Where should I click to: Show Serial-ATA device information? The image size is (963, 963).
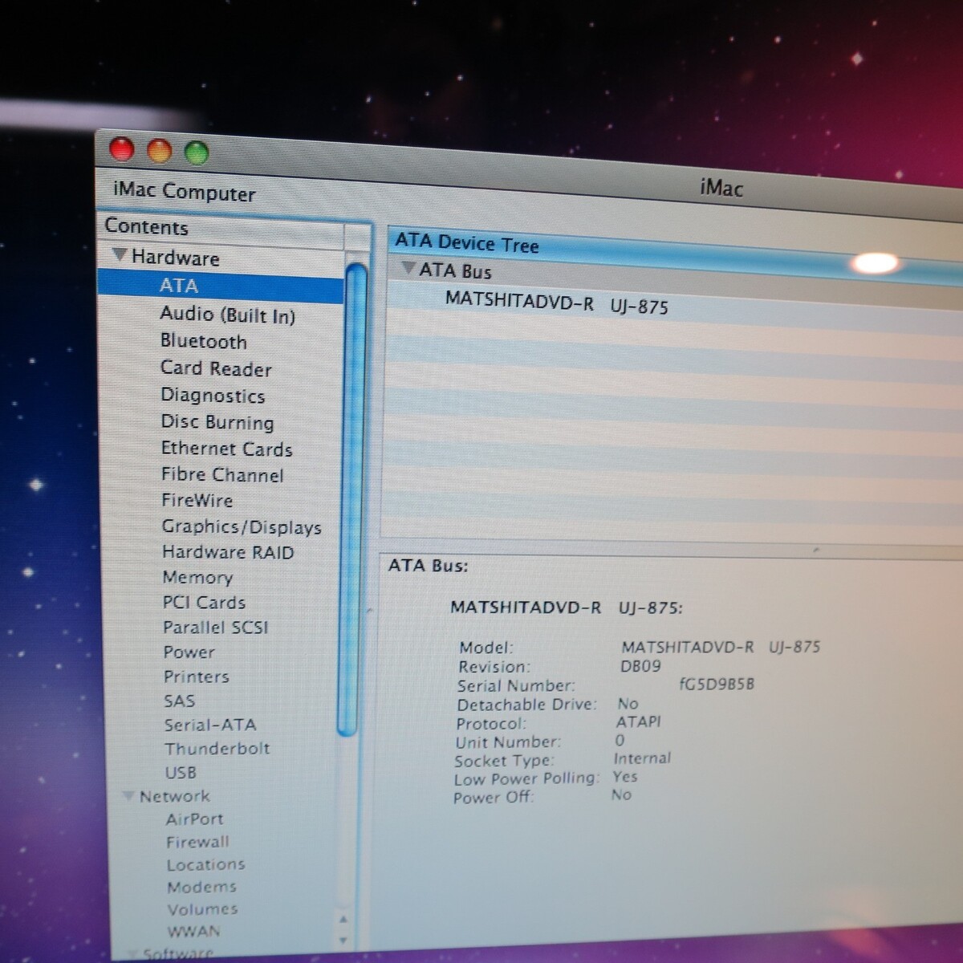209,725
